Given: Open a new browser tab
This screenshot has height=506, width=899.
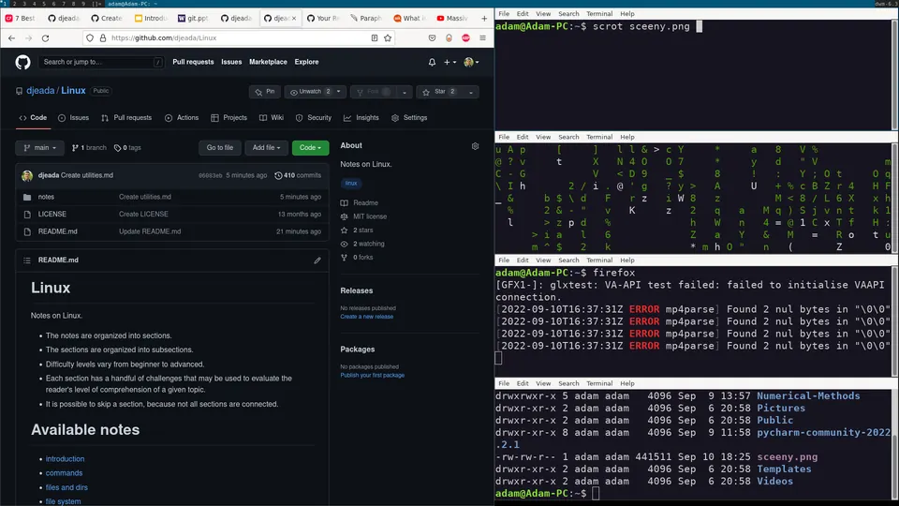Looking at the screenshot, I should tap(484, 19).
